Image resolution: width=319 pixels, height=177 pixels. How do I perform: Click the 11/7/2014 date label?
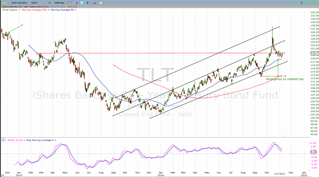point(280,174)
